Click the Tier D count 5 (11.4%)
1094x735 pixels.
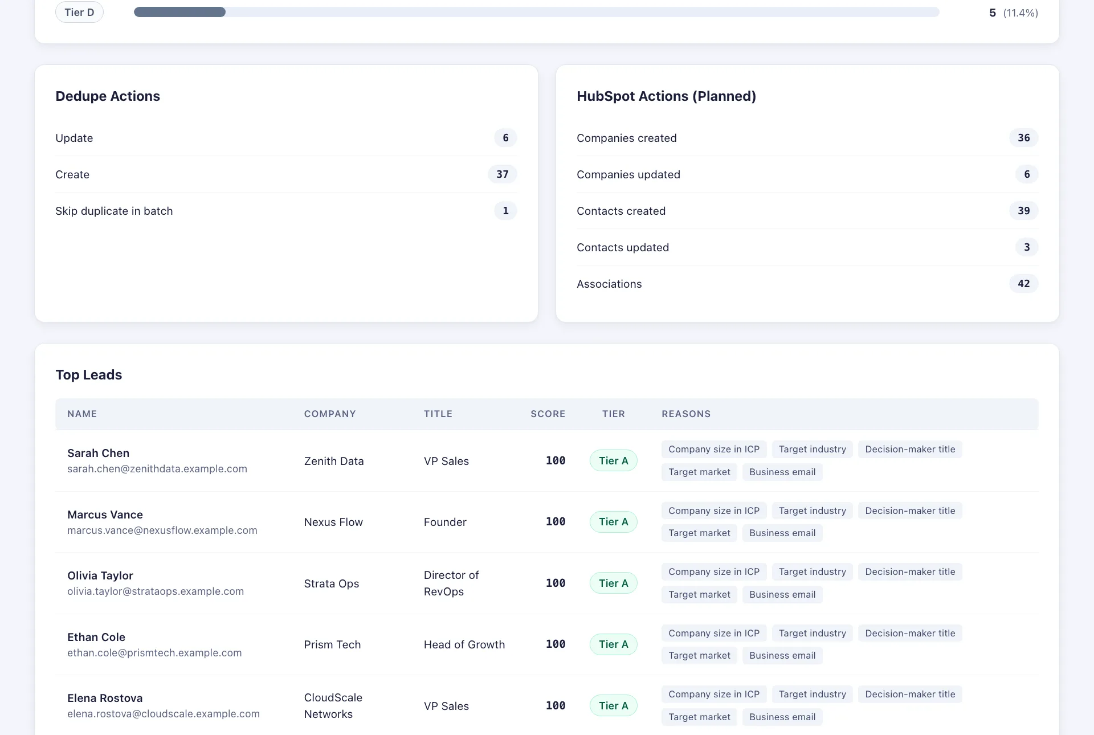point(1014,13)
